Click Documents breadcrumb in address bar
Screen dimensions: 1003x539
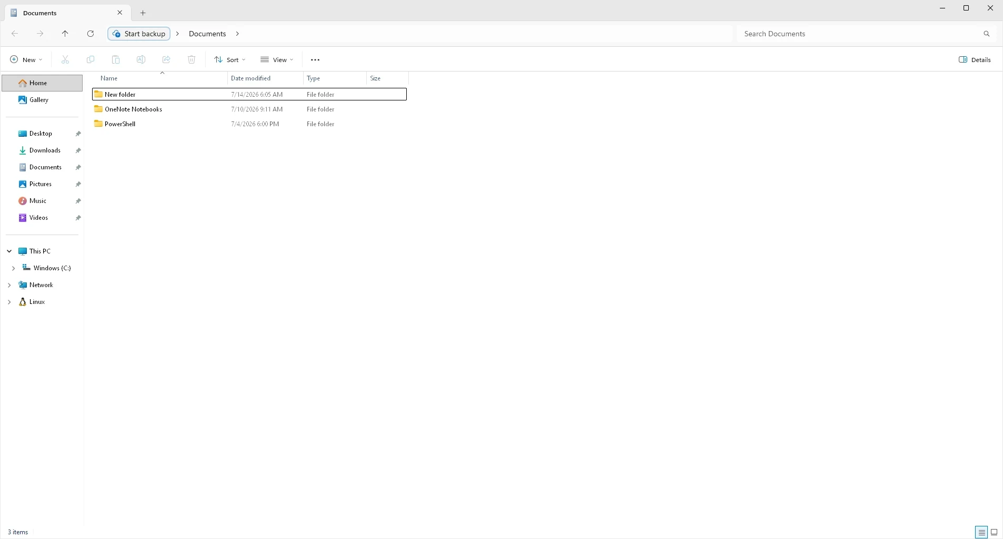[207, 34]
